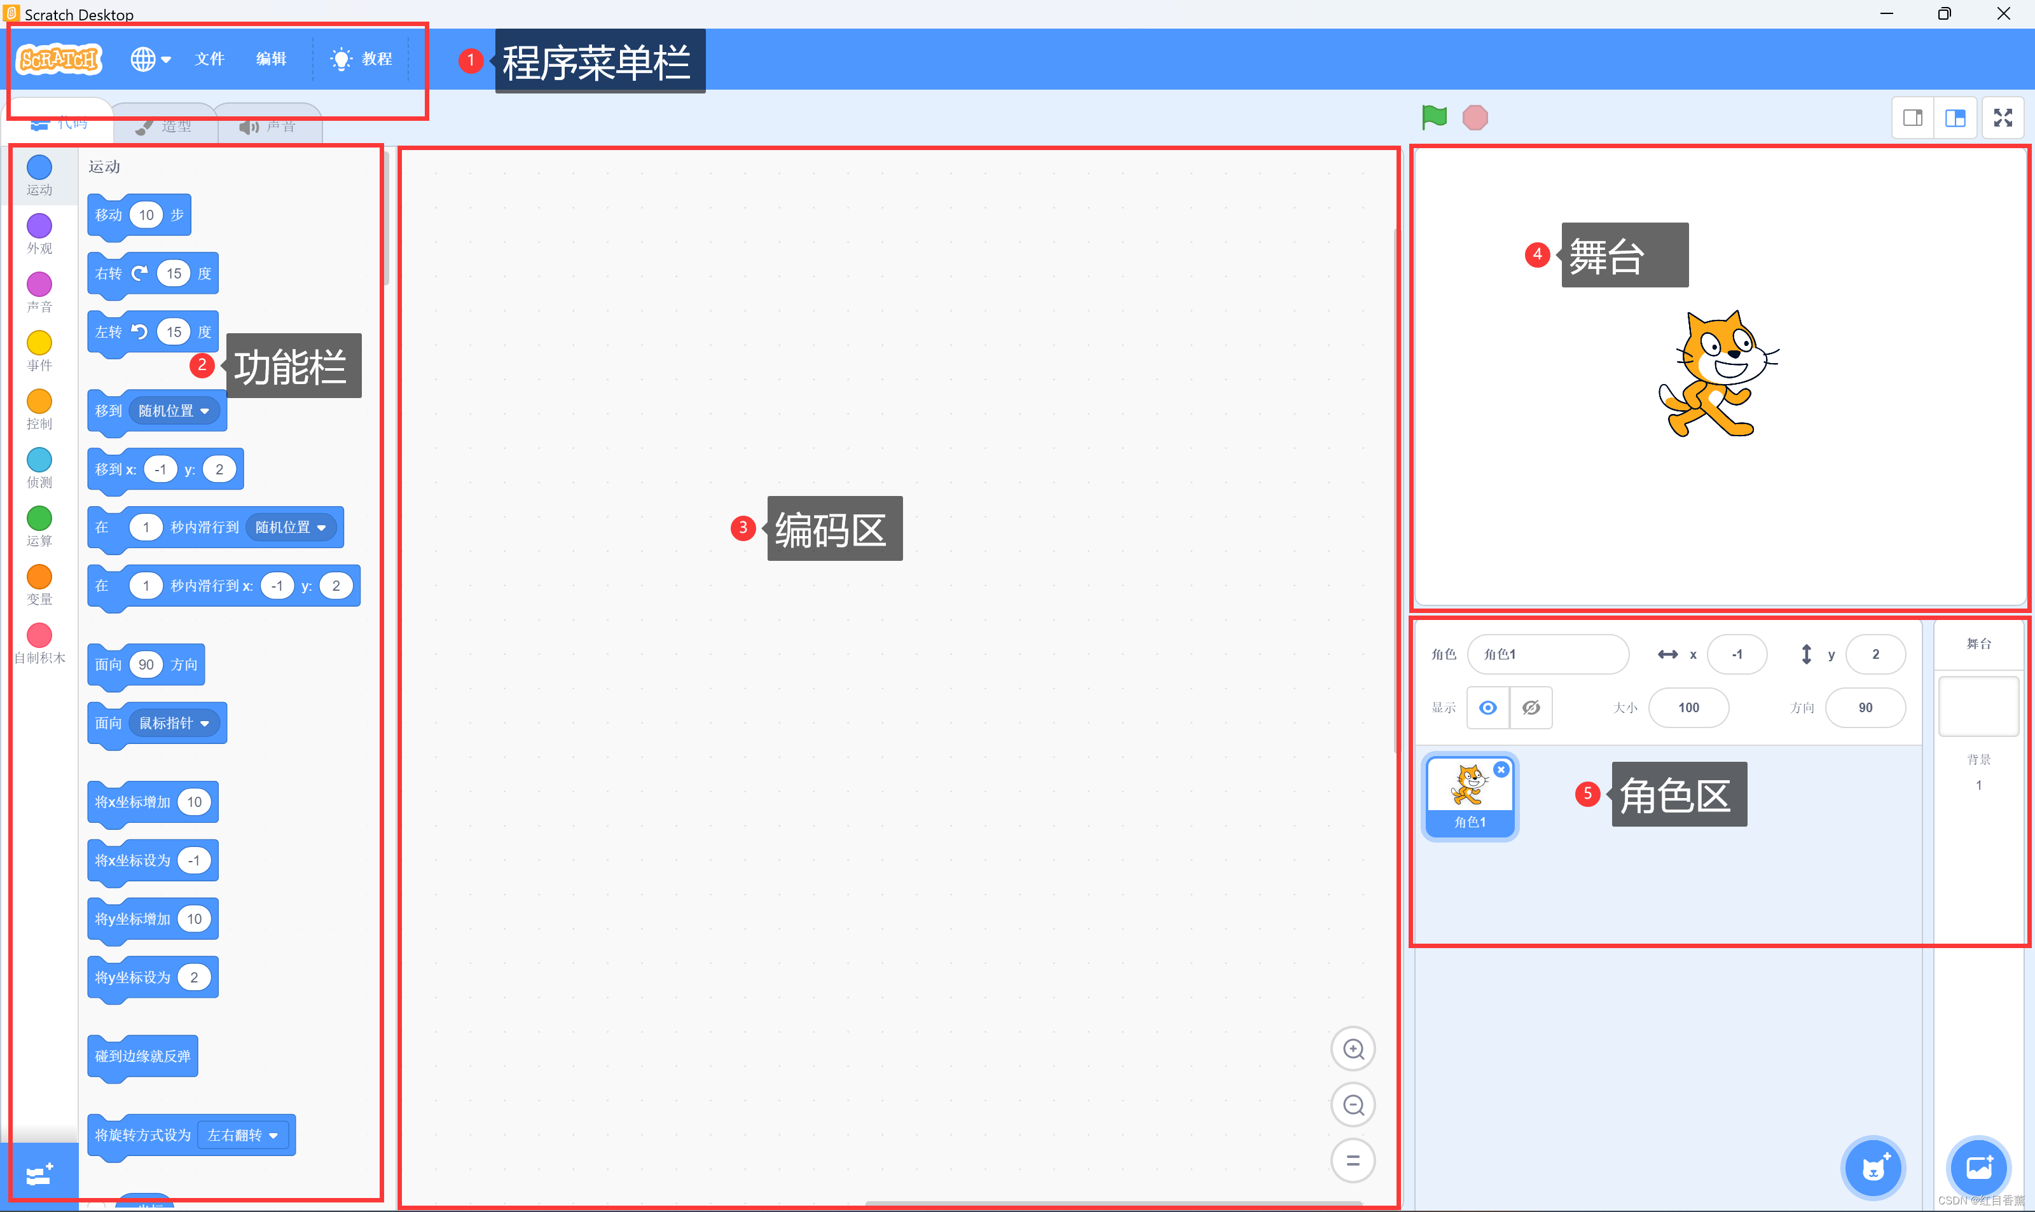Viewport: 2035px width, 1212px height.
Task: Hide the sprite with the crossed-eye icon
Action: 1531,707
